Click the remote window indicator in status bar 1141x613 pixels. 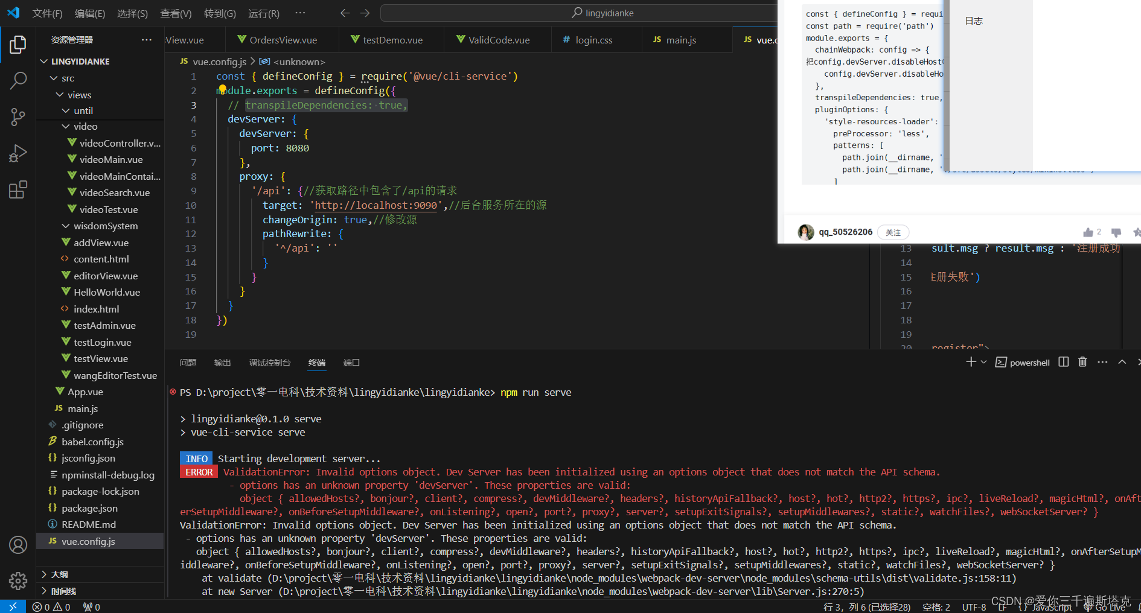click(13, 606)
